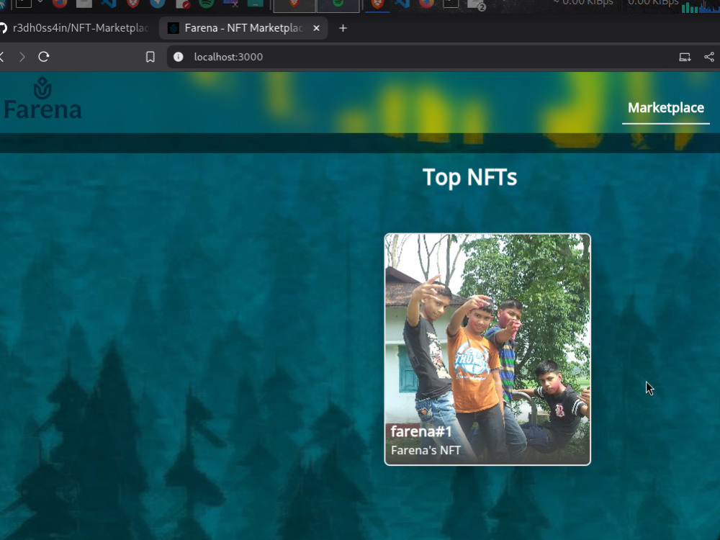Reload the localhost:3000 page

44,57
